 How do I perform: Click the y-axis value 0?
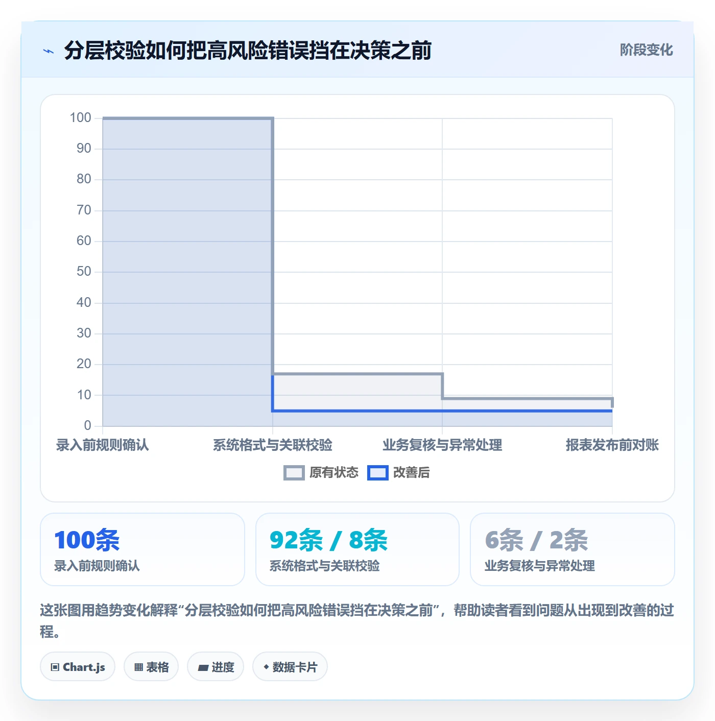click(x=87, y=425)
